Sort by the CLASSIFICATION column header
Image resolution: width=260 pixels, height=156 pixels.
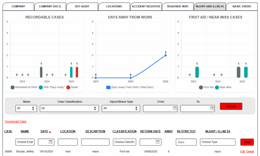124,131
